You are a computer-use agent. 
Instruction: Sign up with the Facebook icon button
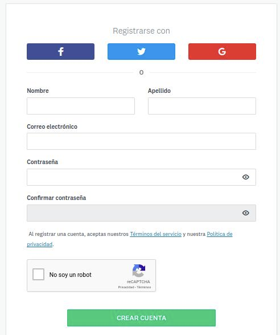tap(60, 51)
